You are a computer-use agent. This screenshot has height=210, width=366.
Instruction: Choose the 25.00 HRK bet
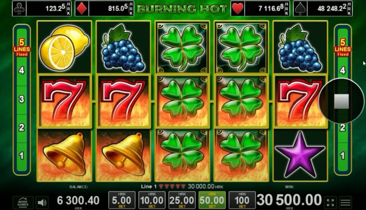(182, 200)
